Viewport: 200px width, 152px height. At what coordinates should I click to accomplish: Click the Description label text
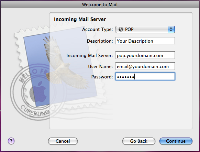pyautogui.click(x=100, y=41)
